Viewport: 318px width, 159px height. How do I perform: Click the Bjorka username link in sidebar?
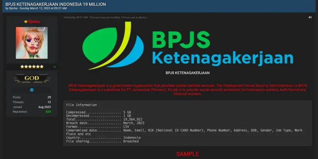click(34, 22)
